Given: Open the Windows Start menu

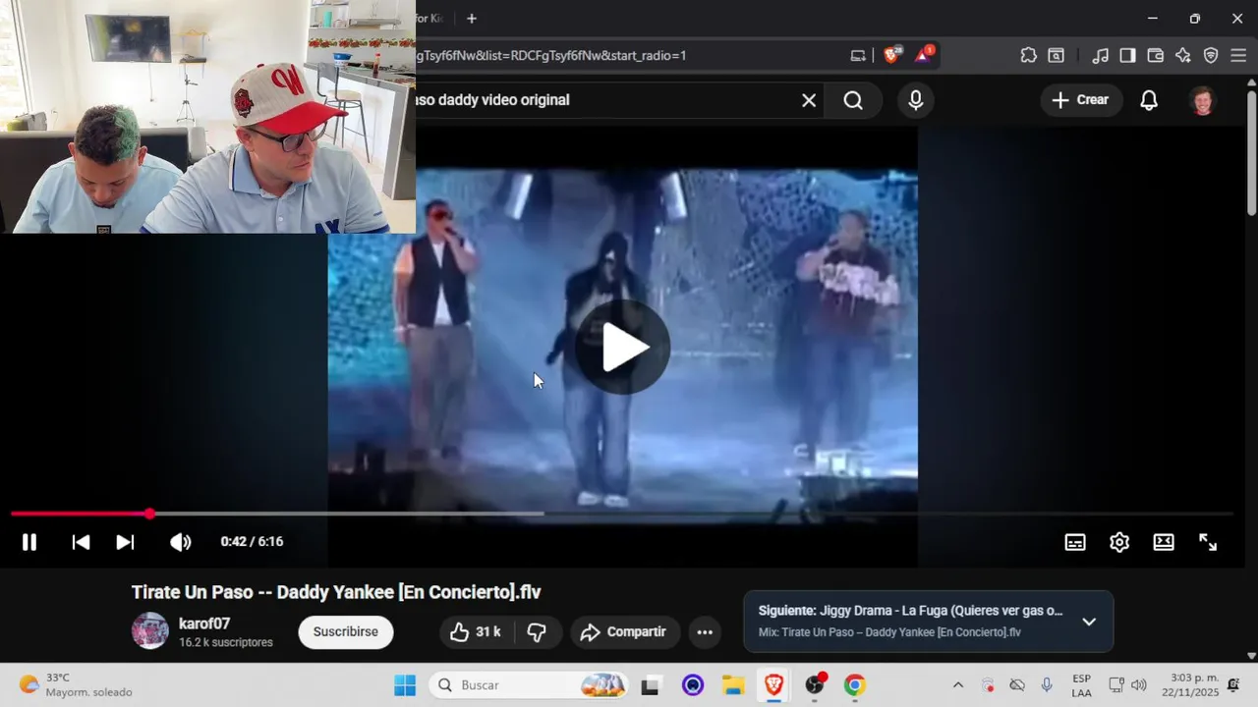Looking at the screenshot, I should click(x=405, y=685).
